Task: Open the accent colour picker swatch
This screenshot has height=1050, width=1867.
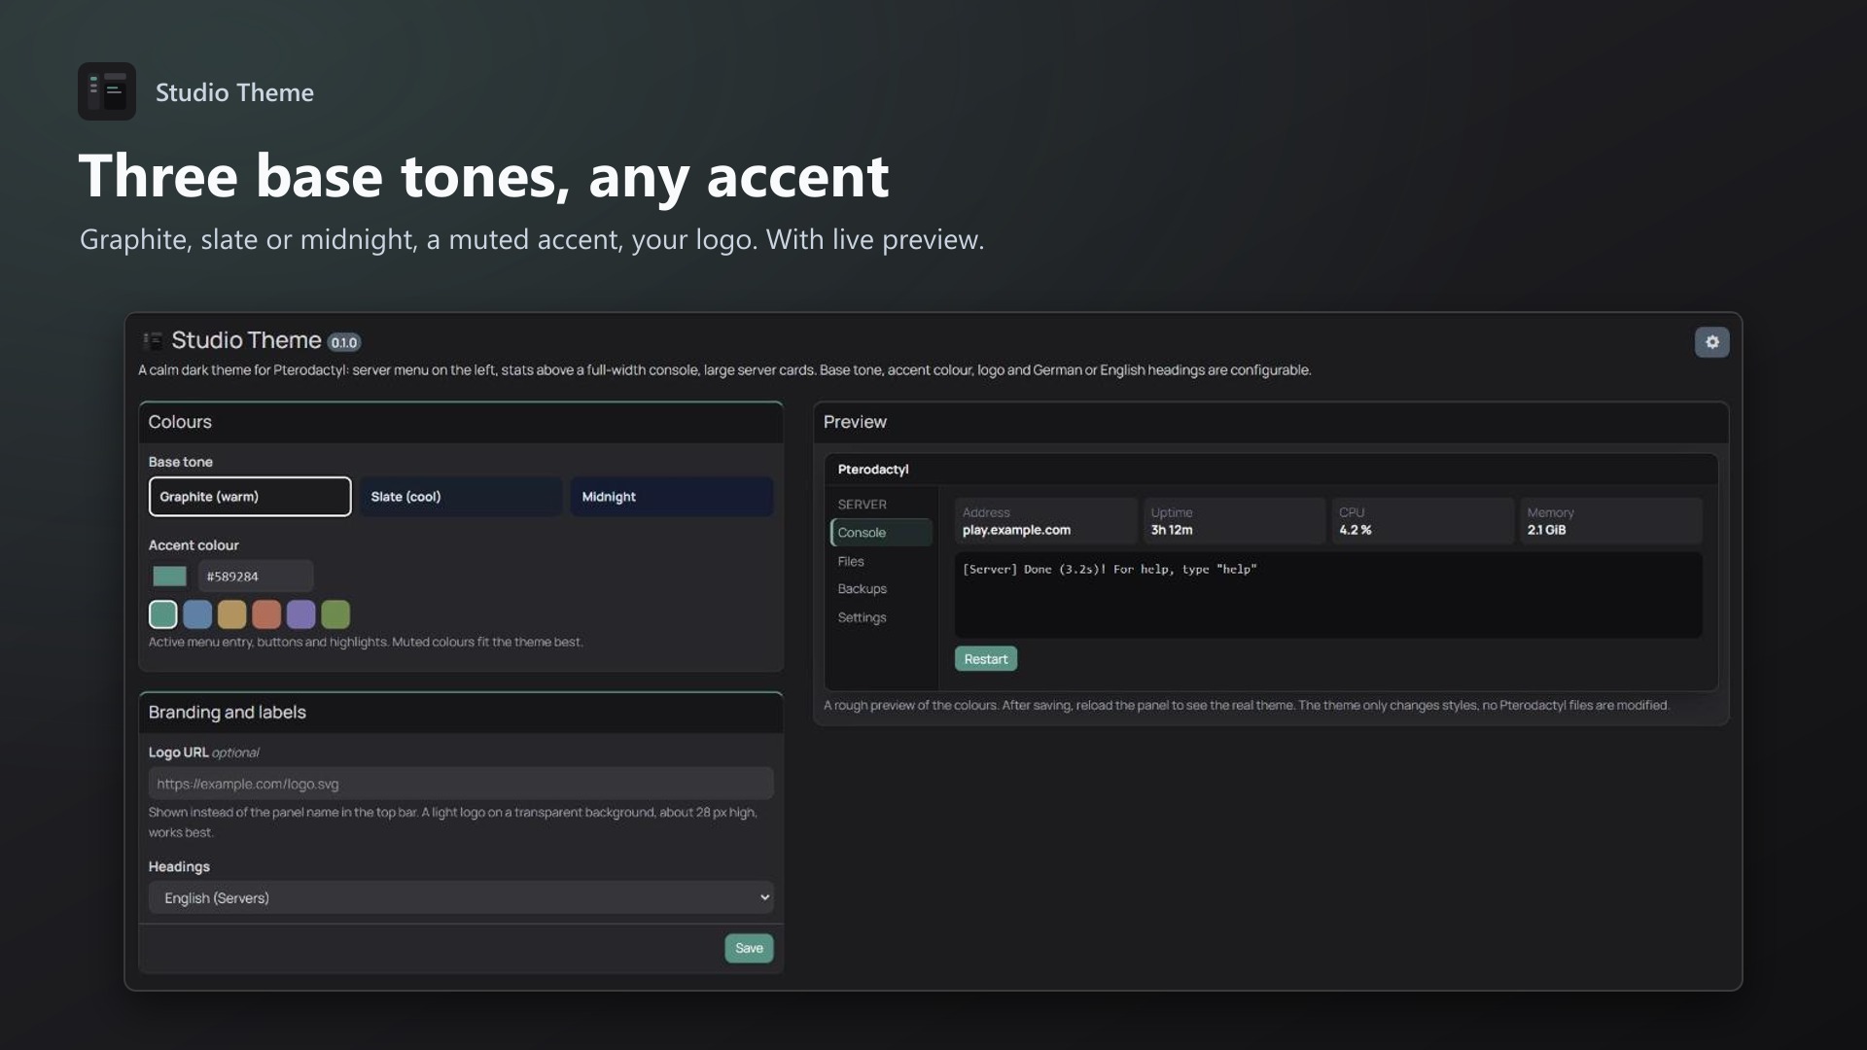Action: point(169,577)
